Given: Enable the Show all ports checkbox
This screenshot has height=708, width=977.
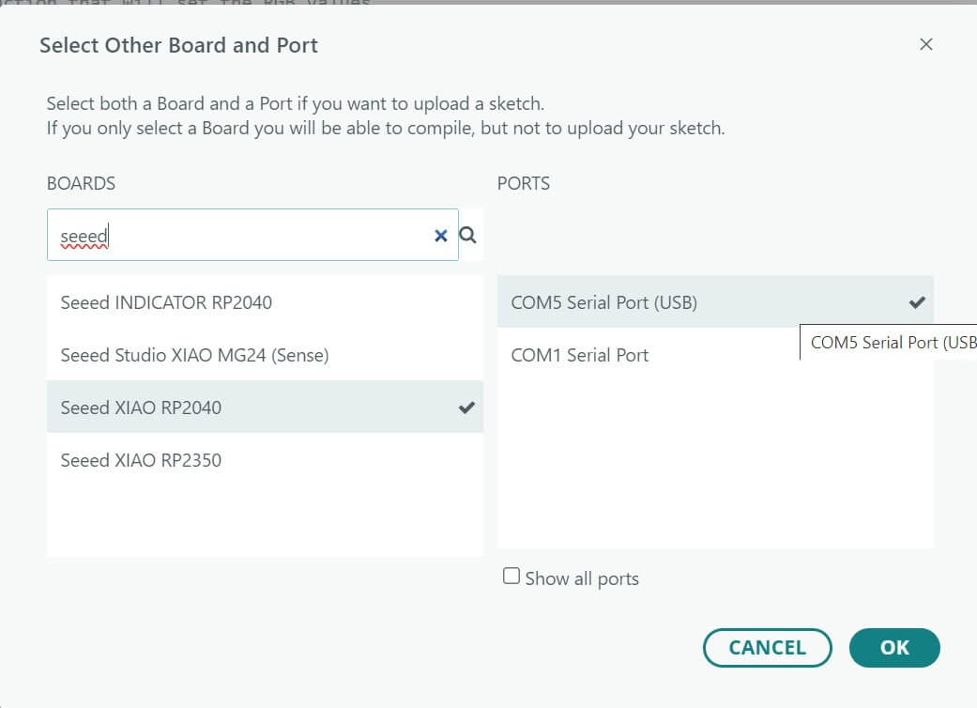Looking at the screenshot, I should pyautogui.click(x=511, y=575).
